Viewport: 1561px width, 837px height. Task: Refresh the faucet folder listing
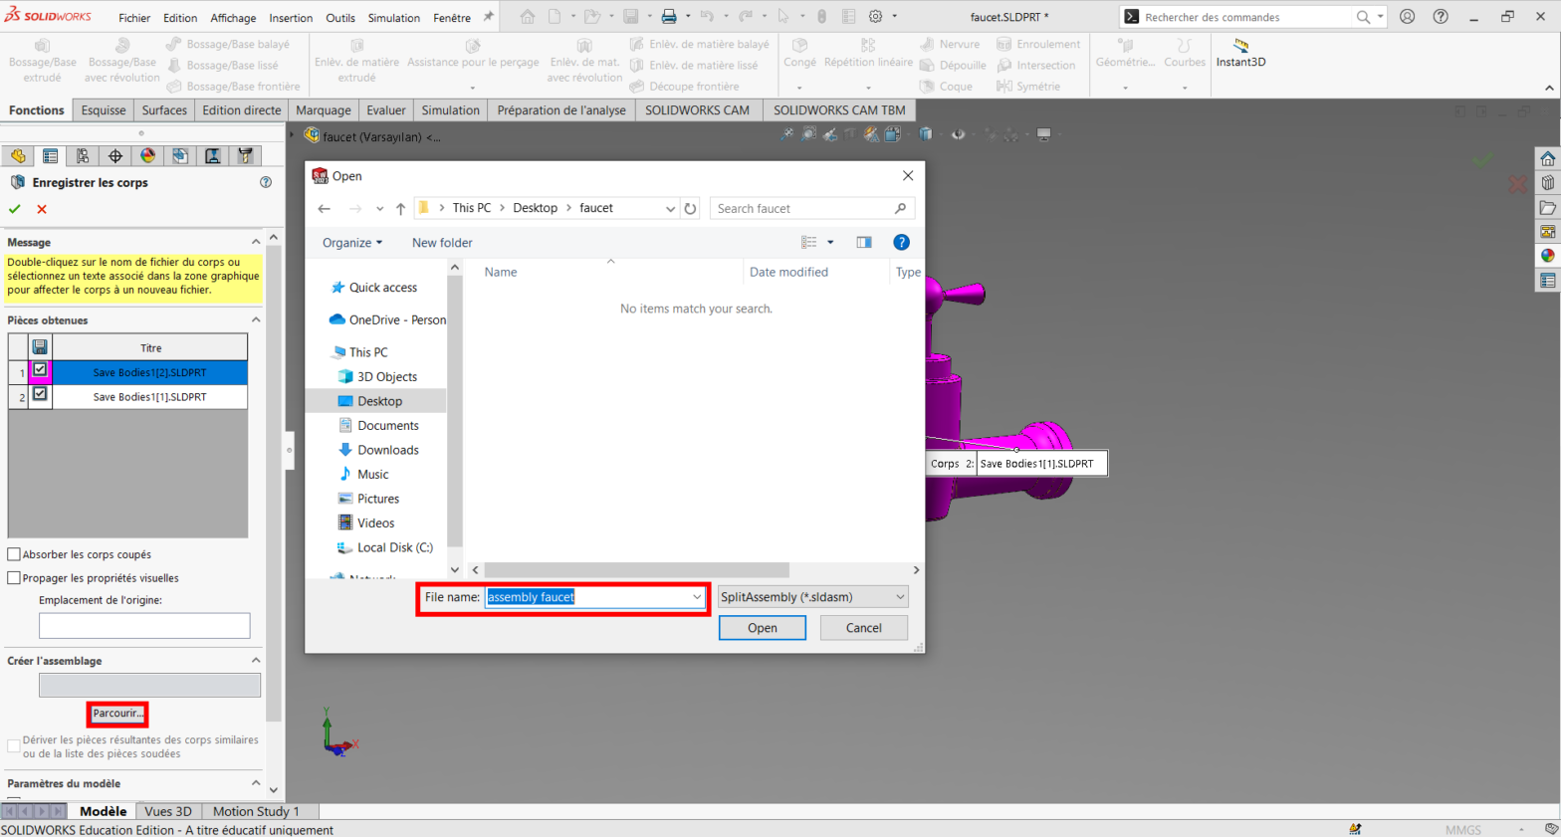point(690,208)
